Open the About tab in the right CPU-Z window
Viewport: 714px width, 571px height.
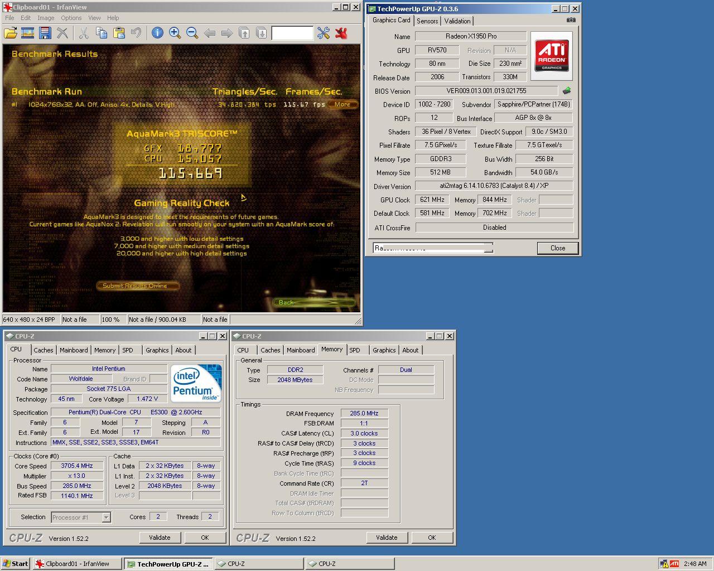pyautogui.click(x=411, y=350)
